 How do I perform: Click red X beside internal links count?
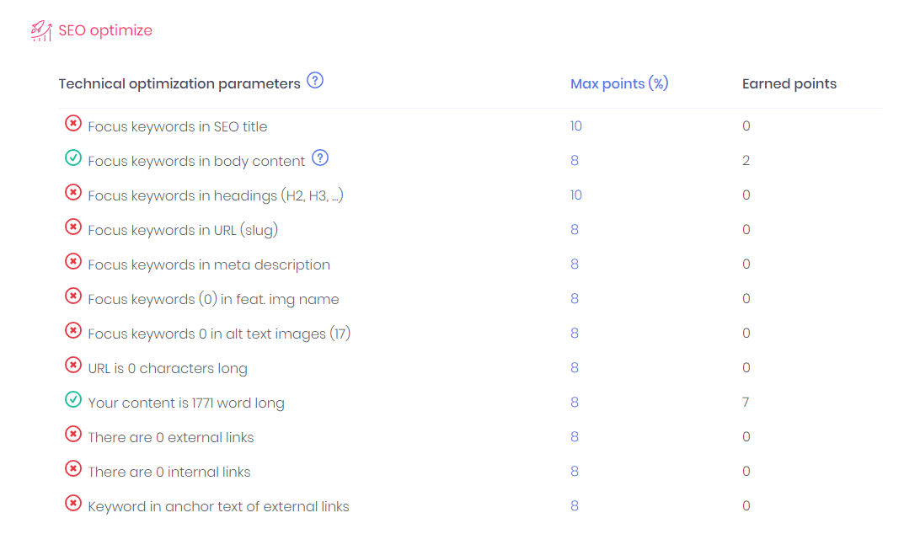(73, 468)
